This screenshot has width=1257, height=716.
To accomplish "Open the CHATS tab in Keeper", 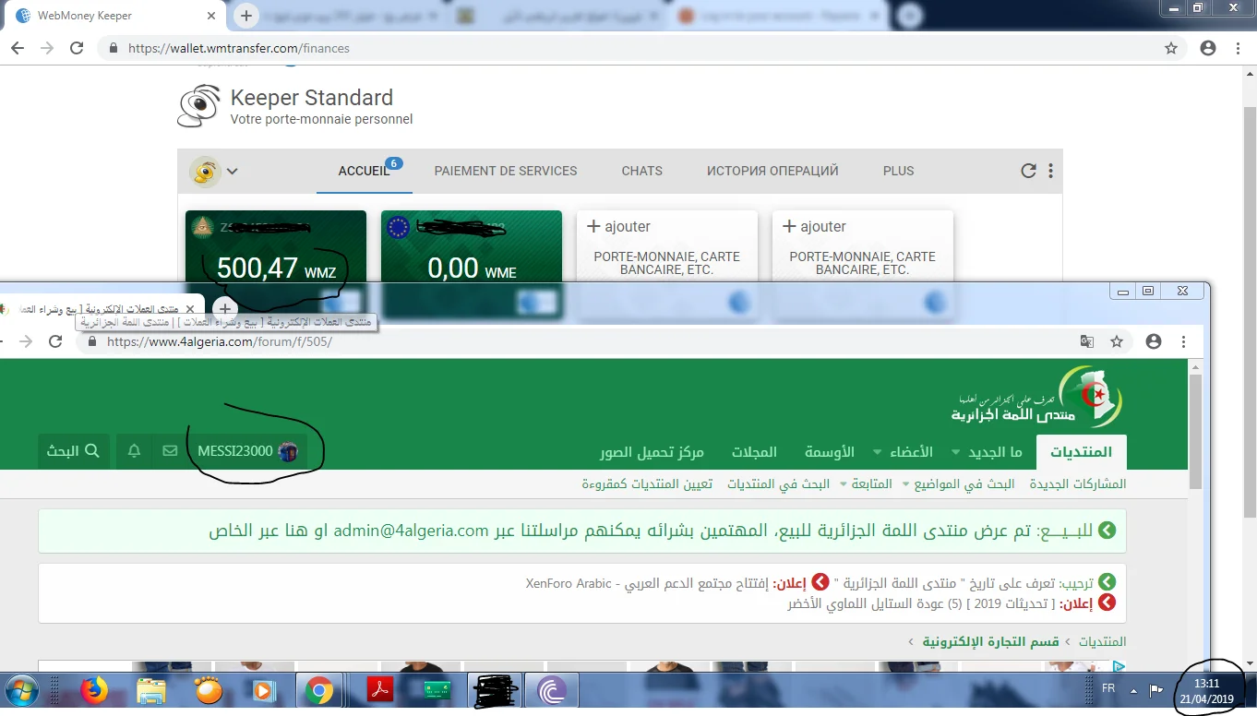I will pos(641,171).
